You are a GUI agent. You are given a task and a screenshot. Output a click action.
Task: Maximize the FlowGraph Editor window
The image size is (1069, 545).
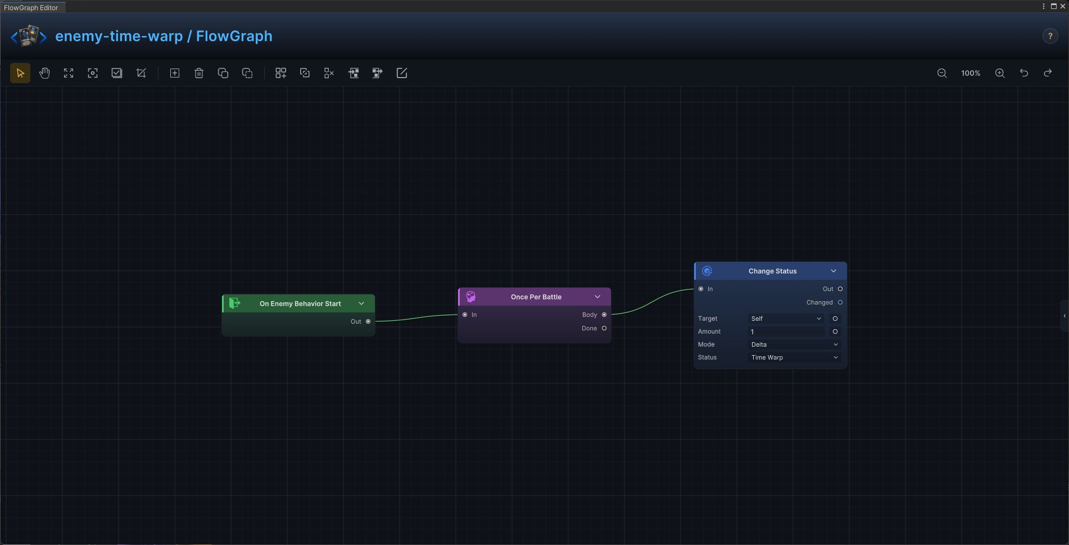click(x=1053, y=6)
